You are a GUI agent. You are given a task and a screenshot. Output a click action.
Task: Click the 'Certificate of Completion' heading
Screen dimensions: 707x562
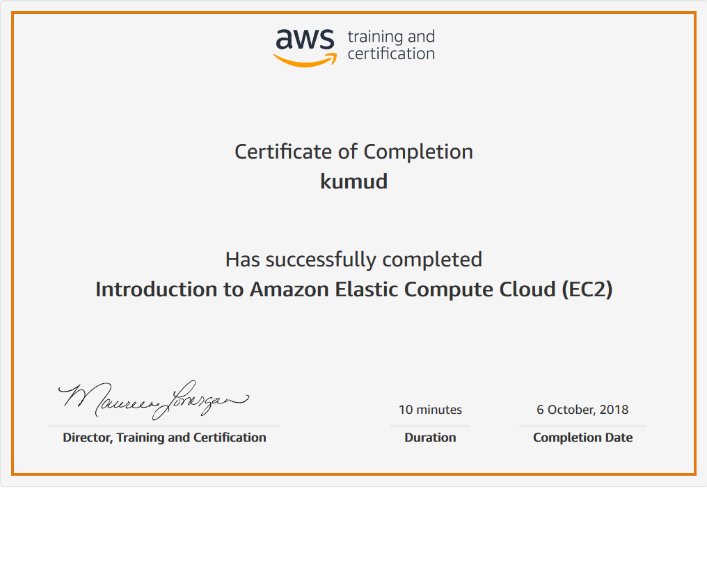353,152
